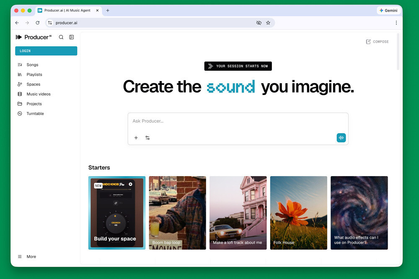The height and width of the screenshot is (279, 419).
Task: Open the prompt settings sliders icon
Action: (147, 138)
